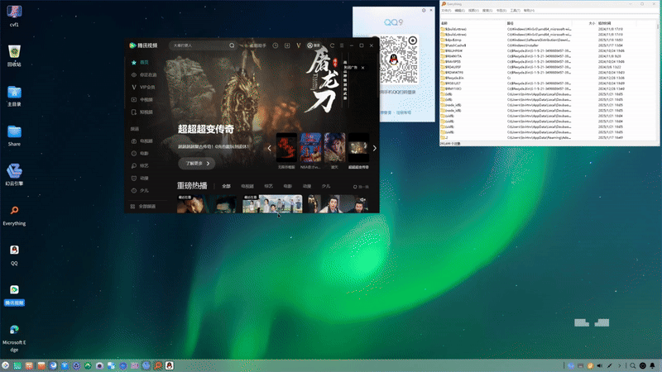This screenshot has width=662, height=372.
Task: Click the QQ penguin icon in the taskbar
Action: point(170,365)
